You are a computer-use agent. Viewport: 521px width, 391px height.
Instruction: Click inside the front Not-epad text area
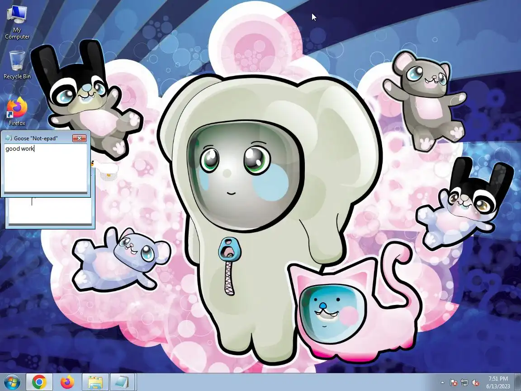[x=46, y=168]
